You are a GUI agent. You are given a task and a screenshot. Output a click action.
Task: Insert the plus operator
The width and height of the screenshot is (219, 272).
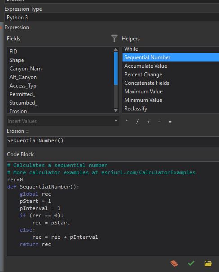click(148, 122)
